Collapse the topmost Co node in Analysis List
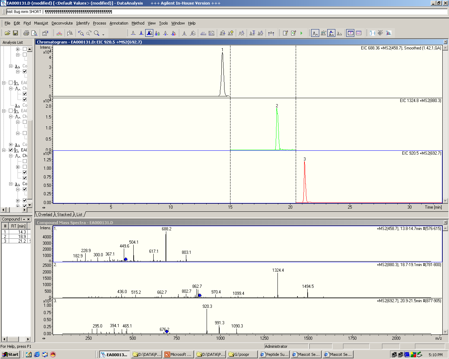The height and width of the screenshot is (359, 449). click(x=11, y=66)
